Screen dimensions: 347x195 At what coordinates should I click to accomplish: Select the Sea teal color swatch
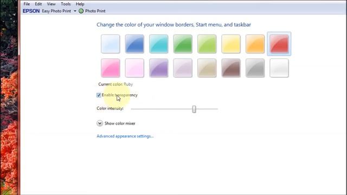click(159, 44)
